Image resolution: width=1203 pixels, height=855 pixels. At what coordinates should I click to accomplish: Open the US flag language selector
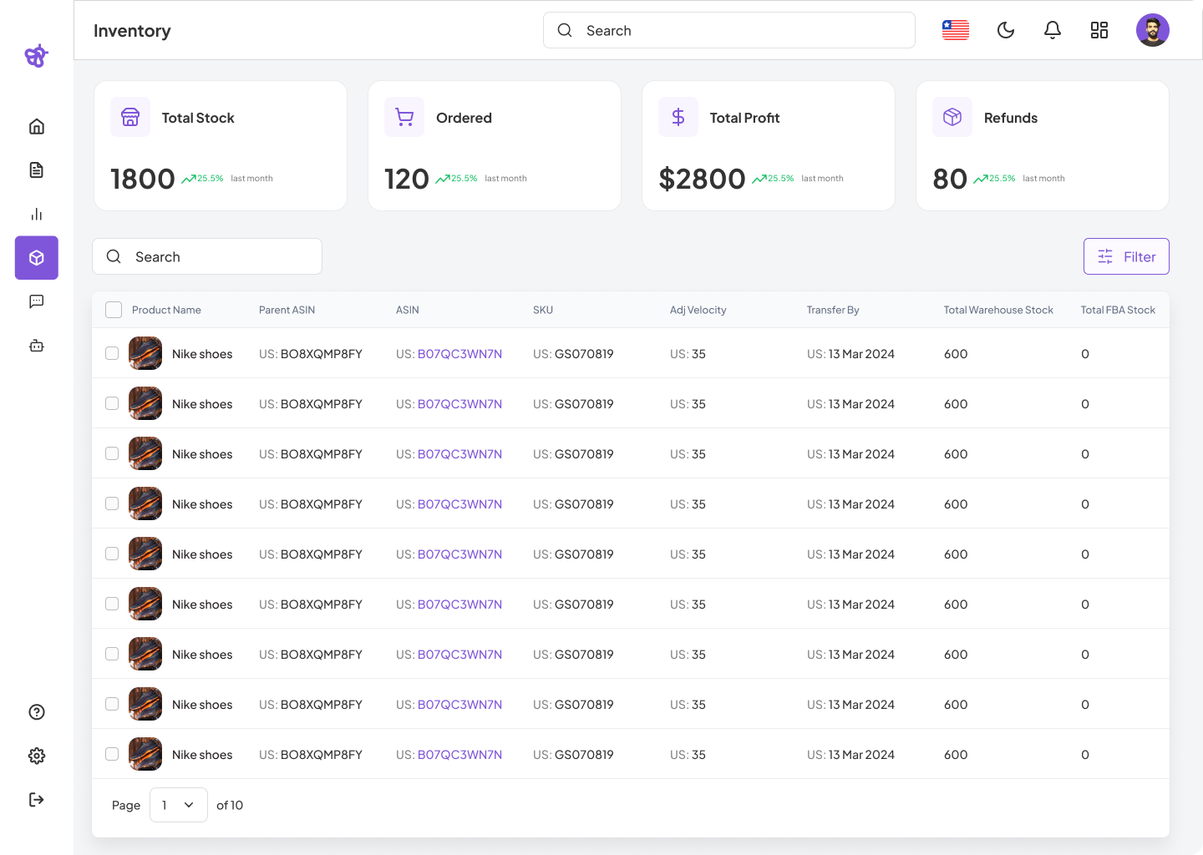pos(956,31)
